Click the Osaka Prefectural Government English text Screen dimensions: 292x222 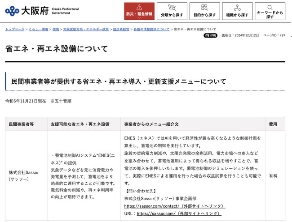tap(65, 11)
